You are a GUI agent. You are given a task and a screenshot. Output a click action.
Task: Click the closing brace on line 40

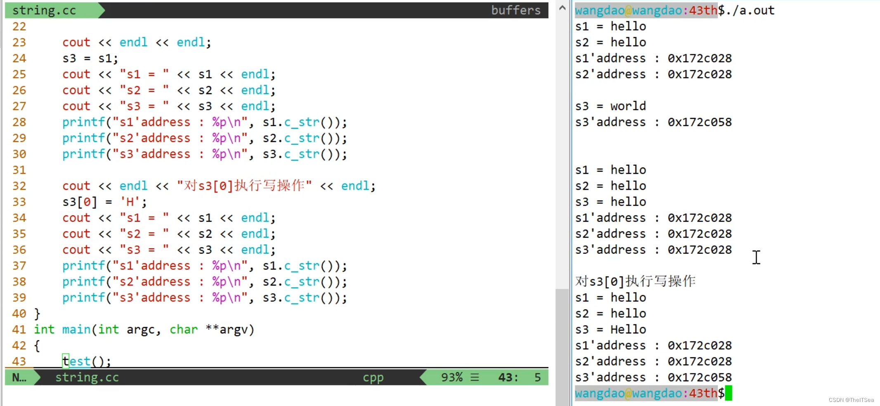coord(37,314)
